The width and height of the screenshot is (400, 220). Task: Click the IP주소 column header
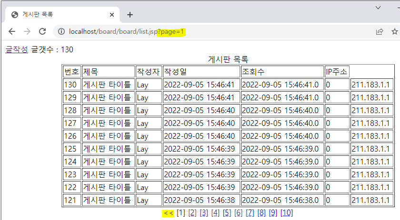pyautogui.click(x=337, y=72)
